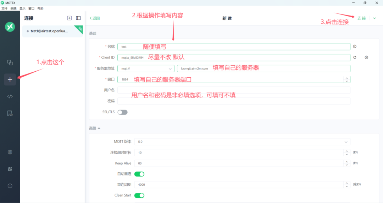Click the 新建 page title
The height and width of the screenshot is (203, 383).
pos(227,18)
